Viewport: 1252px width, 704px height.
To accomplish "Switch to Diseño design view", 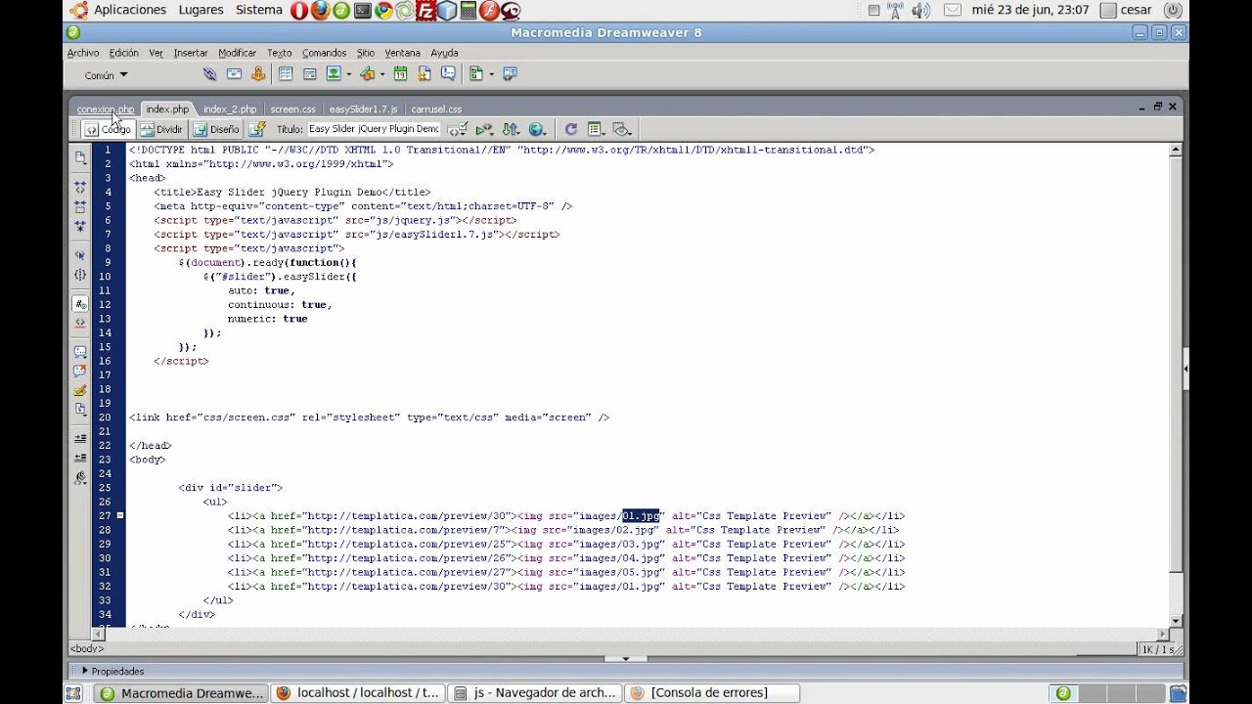I will 216,129.
